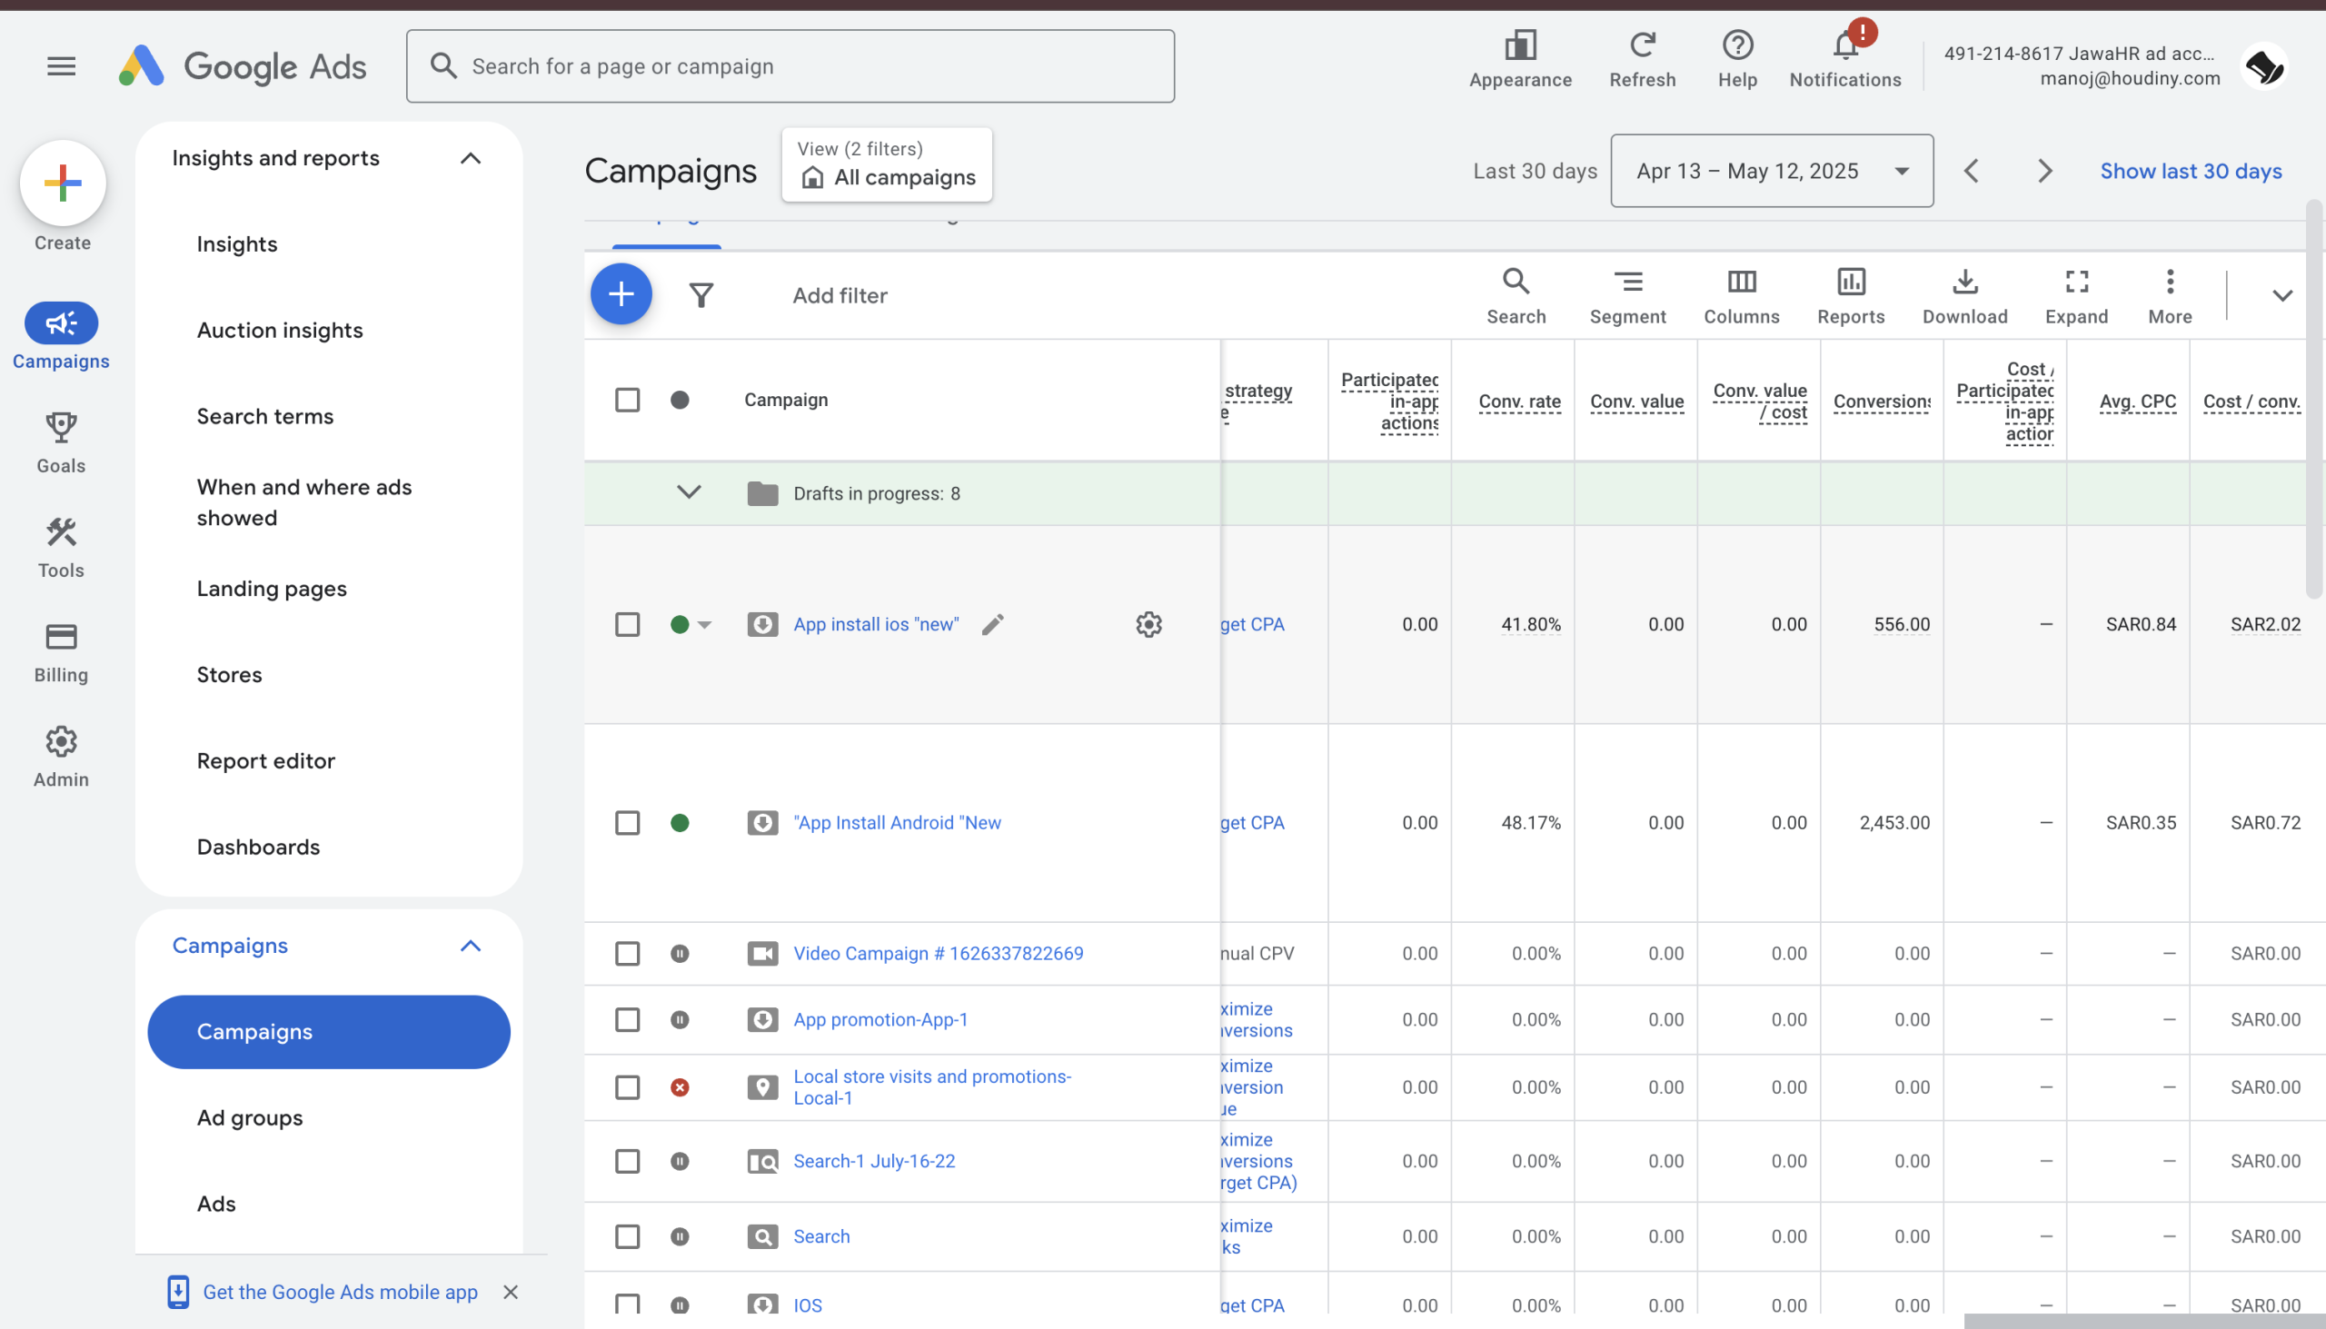Click the filter funnel icon

click(701, 295)
